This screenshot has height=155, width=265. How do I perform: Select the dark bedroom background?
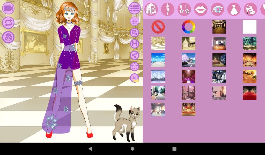pos(219,60)
